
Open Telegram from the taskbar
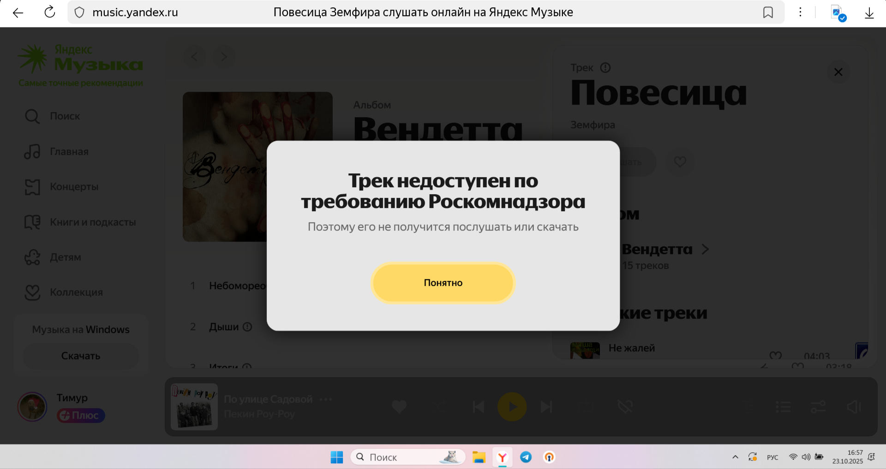pos(526,457)
